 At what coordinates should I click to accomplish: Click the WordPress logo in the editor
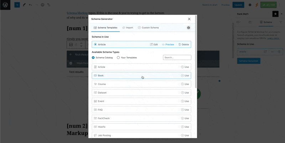[5, 5]
